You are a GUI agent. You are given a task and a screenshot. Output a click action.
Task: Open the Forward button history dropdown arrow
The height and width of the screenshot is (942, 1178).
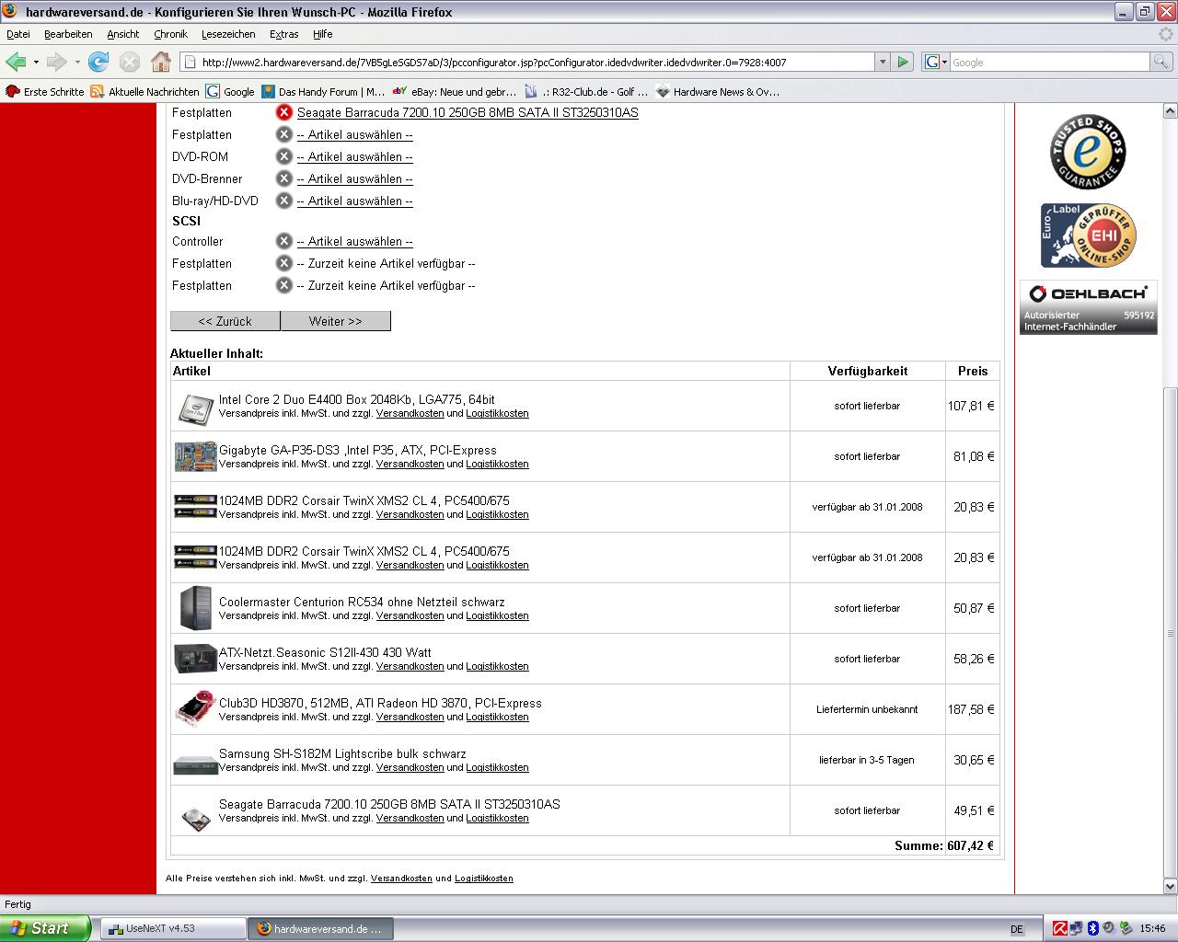(x=77, y=63)
